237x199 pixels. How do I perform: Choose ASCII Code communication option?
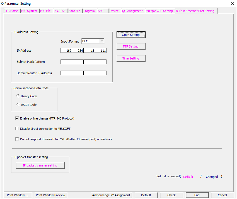(x=18, y=105)
